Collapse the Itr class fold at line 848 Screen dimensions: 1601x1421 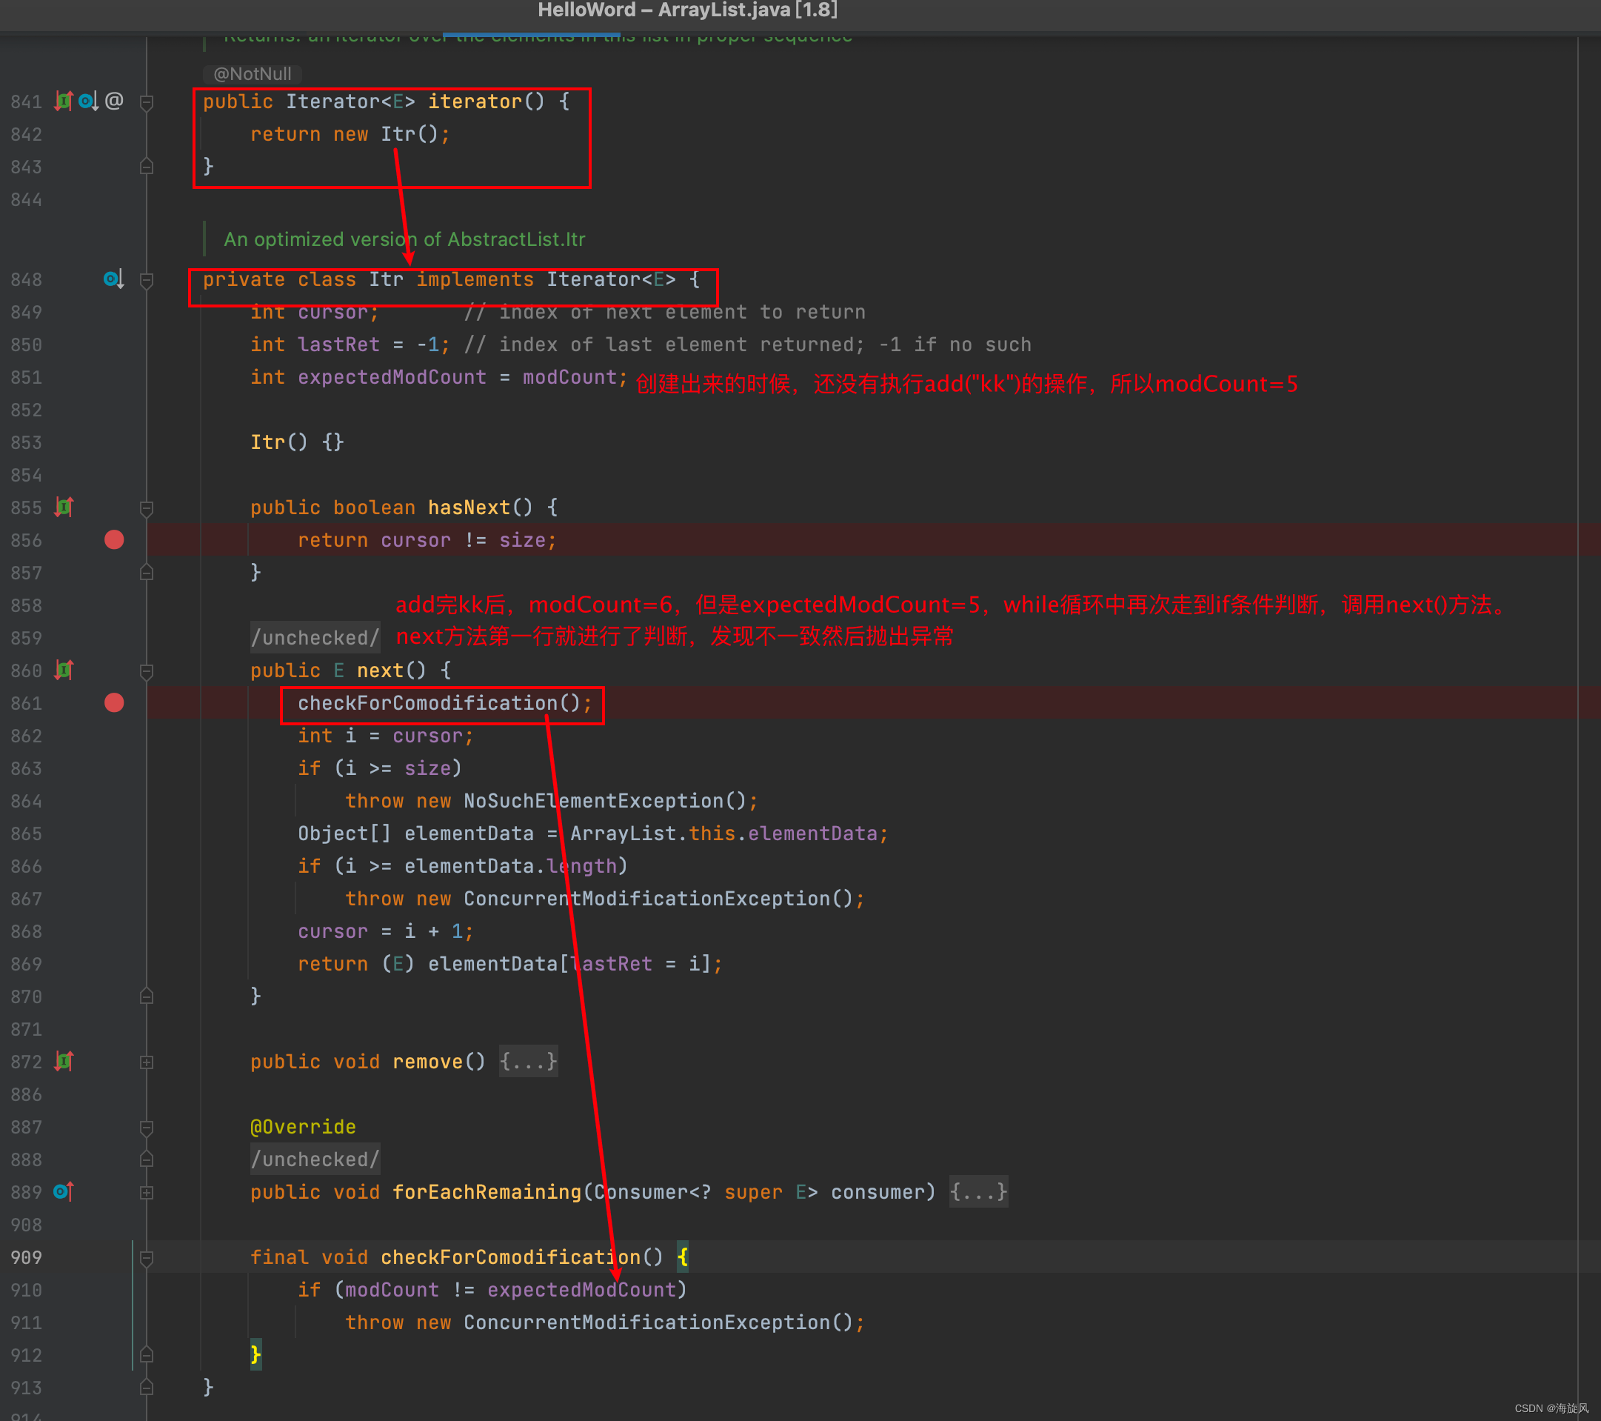147,280
